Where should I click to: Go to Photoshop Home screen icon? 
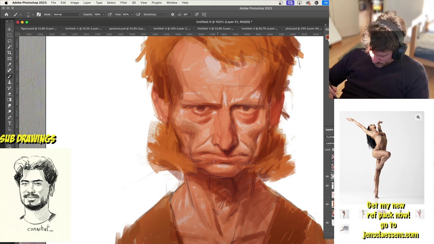(6, 14)
